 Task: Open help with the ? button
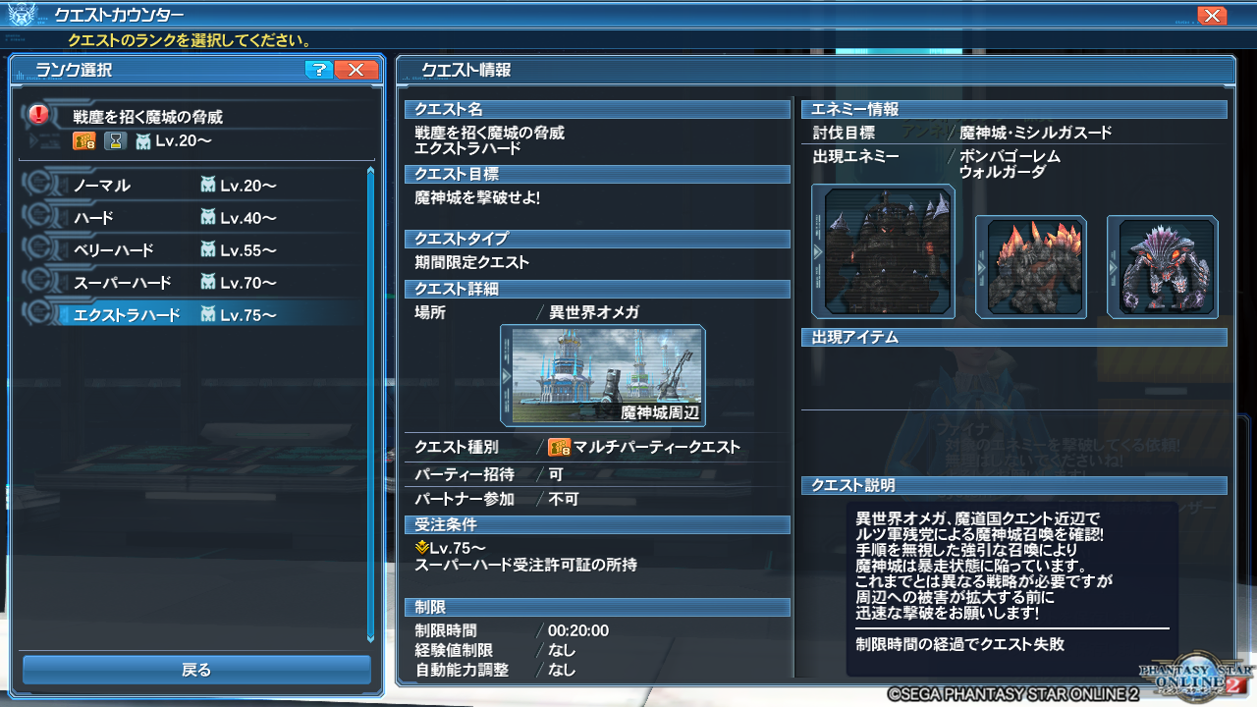318,70
